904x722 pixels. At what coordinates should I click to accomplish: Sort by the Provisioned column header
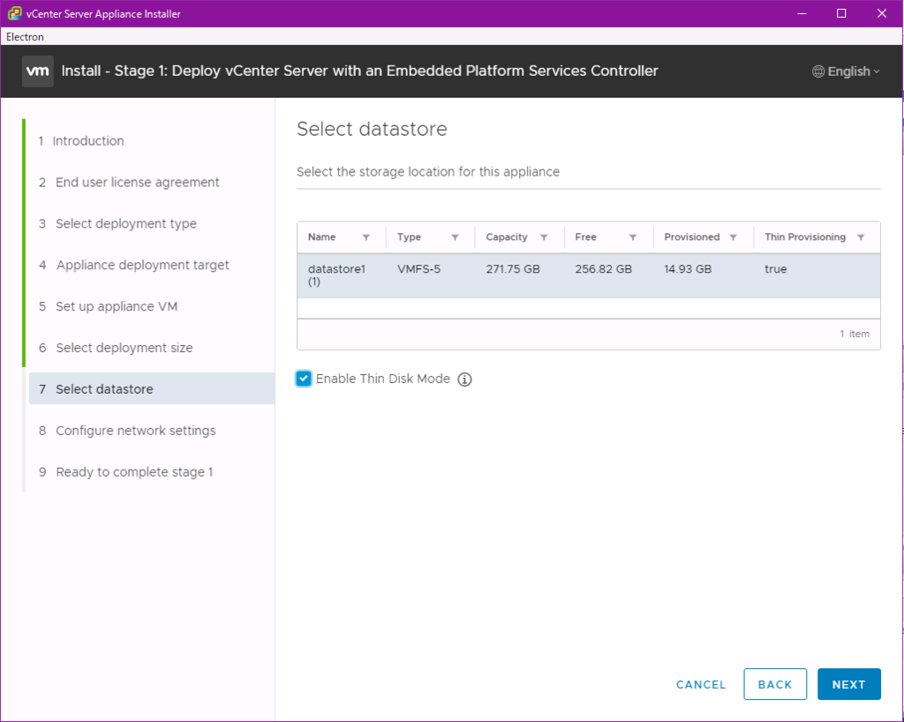point(692,237)
